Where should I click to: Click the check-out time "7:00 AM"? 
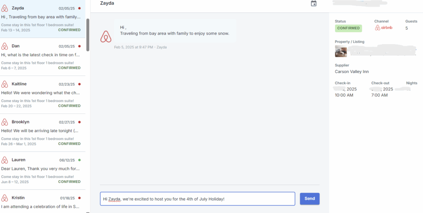point(380,95)
